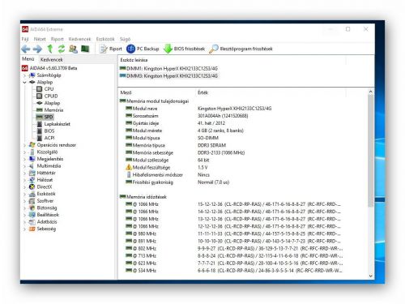Open the Nézet menu
Screen dimensions: 405x304
(40, 39)
